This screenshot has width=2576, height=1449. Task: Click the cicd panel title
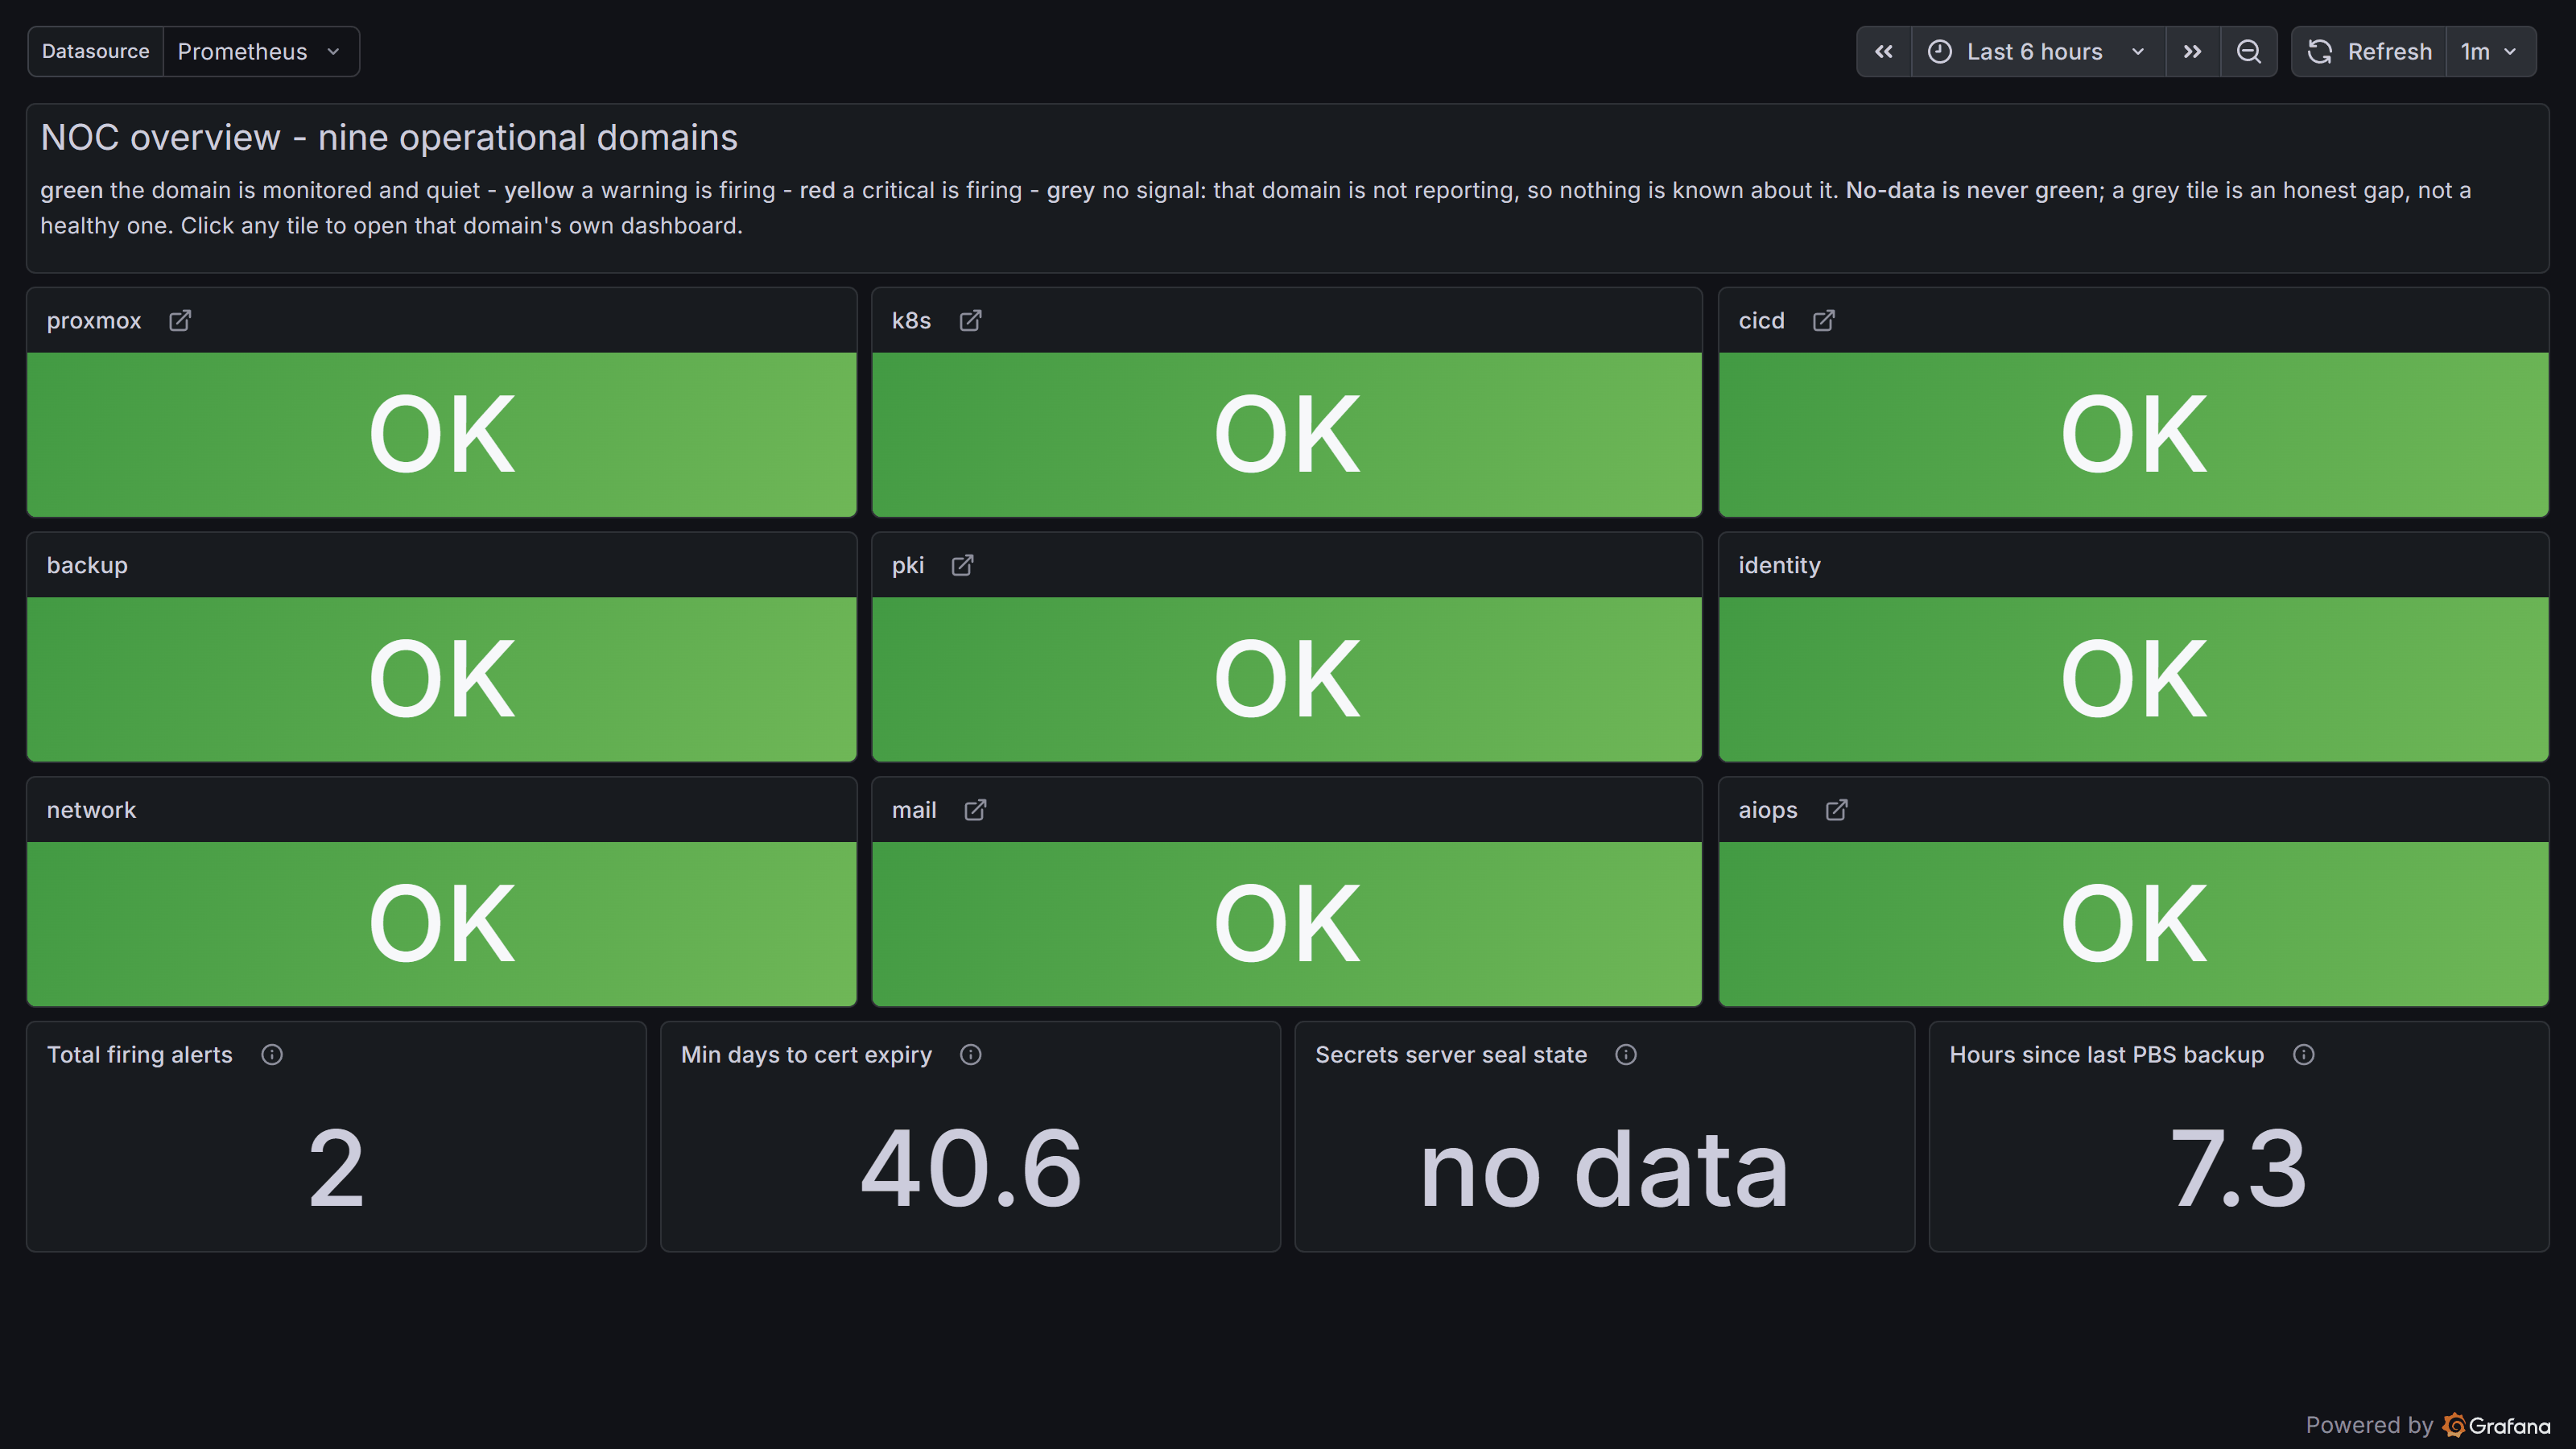click(x=1761, y=321)
